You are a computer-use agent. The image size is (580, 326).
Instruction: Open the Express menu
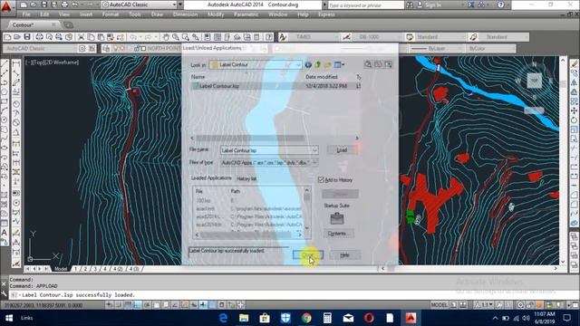(x=326, y=14)
